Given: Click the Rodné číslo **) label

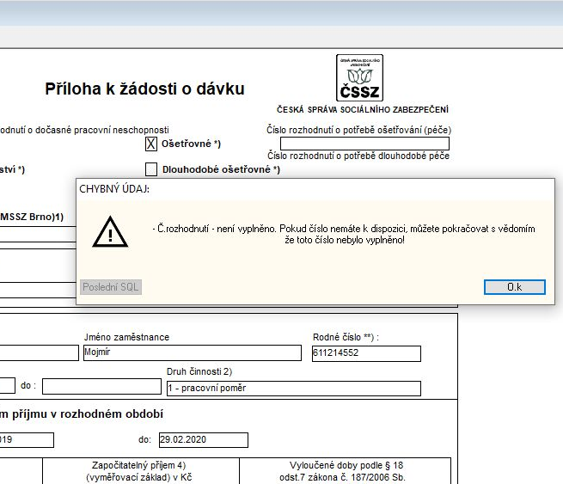Looking at the screenshot, I should pos(346,337).
